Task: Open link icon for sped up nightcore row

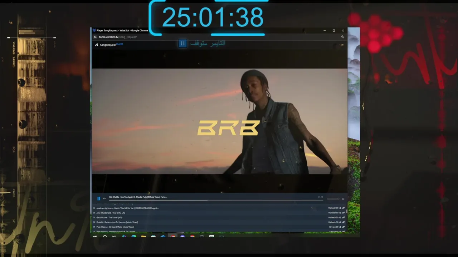Action: pos(343,208)
